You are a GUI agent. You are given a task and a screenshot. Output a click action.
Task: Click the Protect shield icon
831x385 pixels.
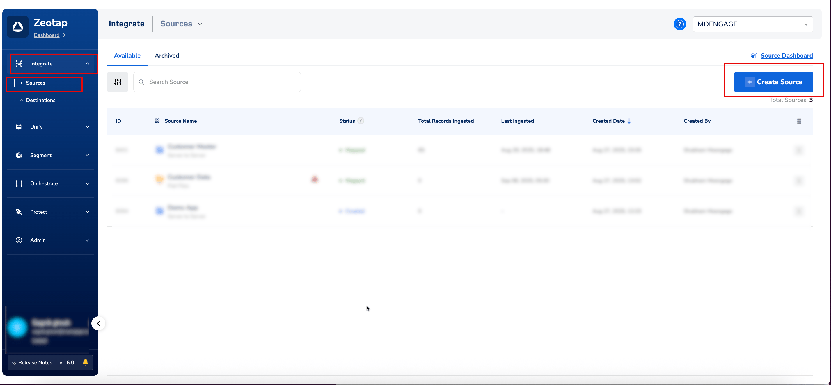point(19,212)
